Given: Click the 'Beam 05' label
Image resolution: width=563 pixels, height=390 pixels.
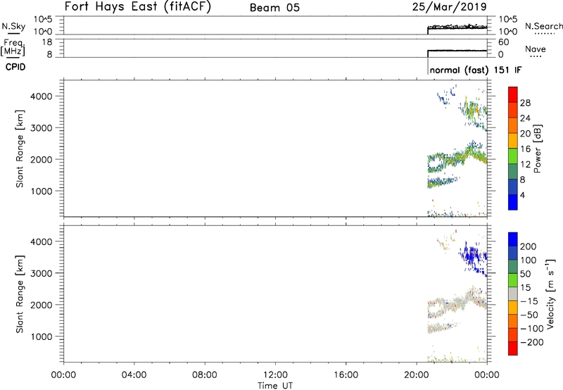Looking at the screenshot, I should point(274,8).
